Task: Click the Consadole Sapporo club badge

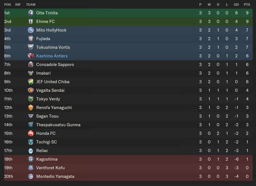Action: coord(31,64)
